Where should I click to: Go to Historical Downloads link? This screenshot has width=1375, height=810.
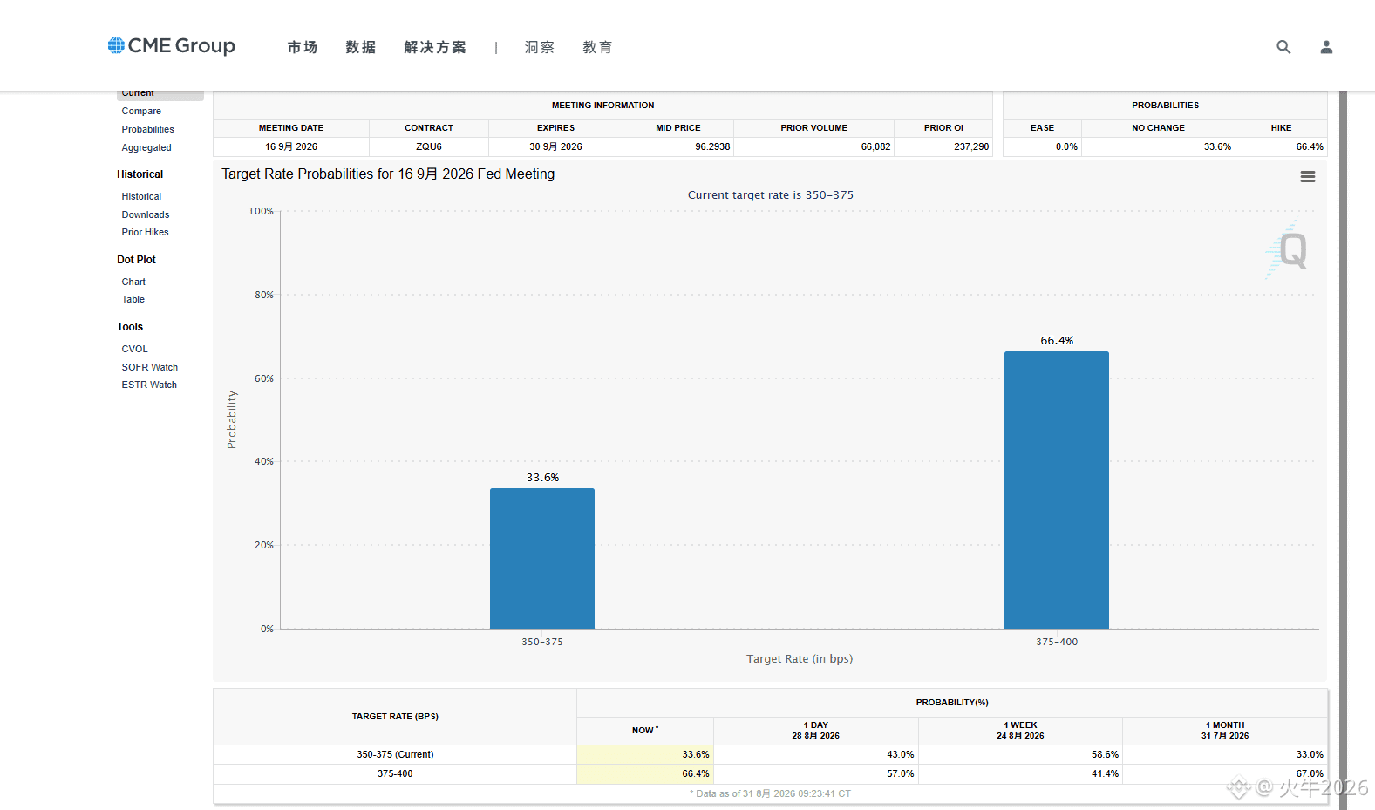(146, 214)
